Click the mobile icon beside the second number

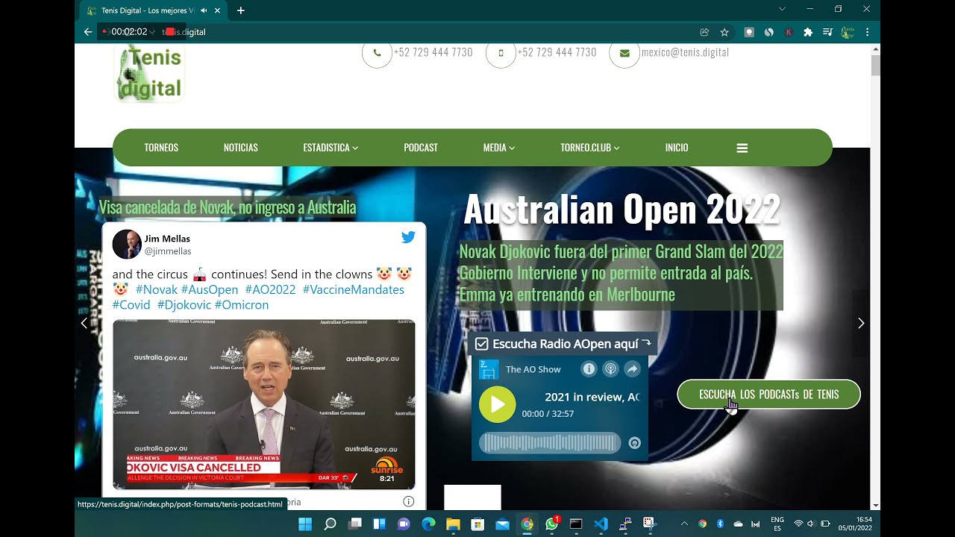coord(501,53)
